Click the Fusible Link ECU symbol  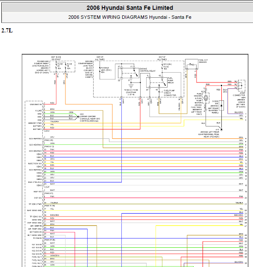pos(100,70)
